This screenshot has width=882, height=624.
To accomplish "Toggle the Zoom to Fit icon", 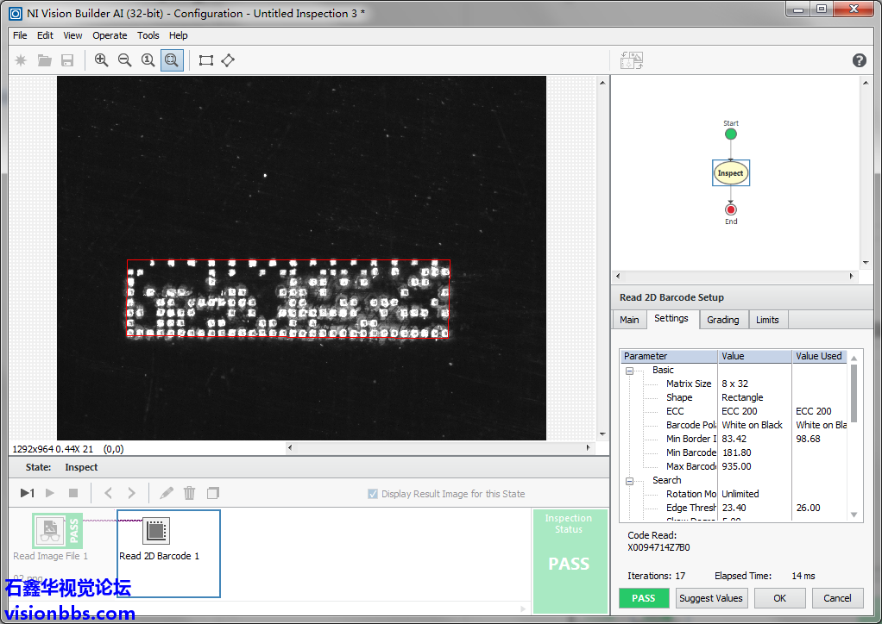I will click(172, 60).
